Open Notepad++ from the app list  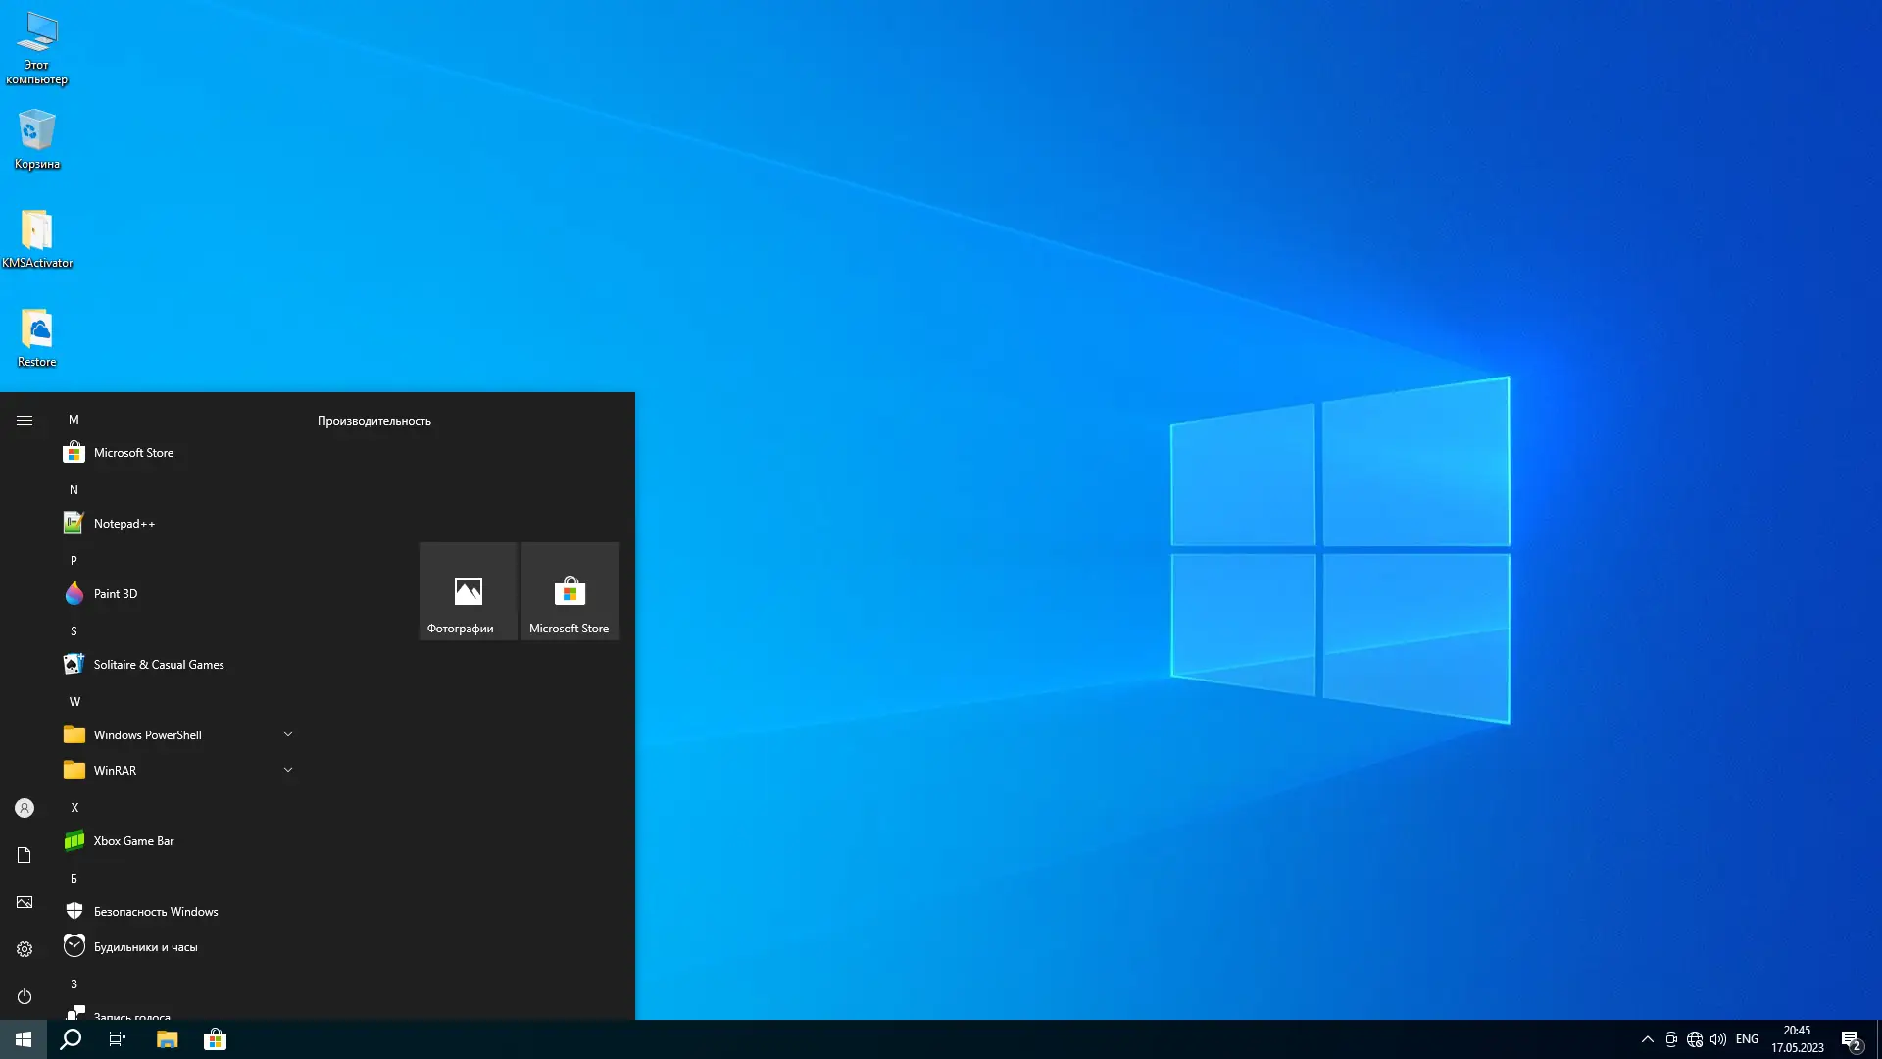tap(124, 524)
